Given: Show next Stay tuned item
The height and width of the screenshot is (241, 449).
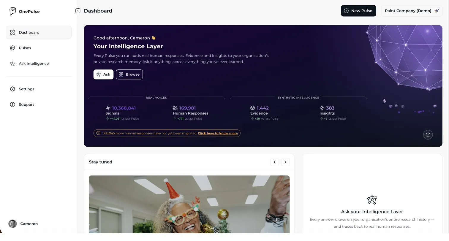Looking at the screenshot, I should point(285,162).
